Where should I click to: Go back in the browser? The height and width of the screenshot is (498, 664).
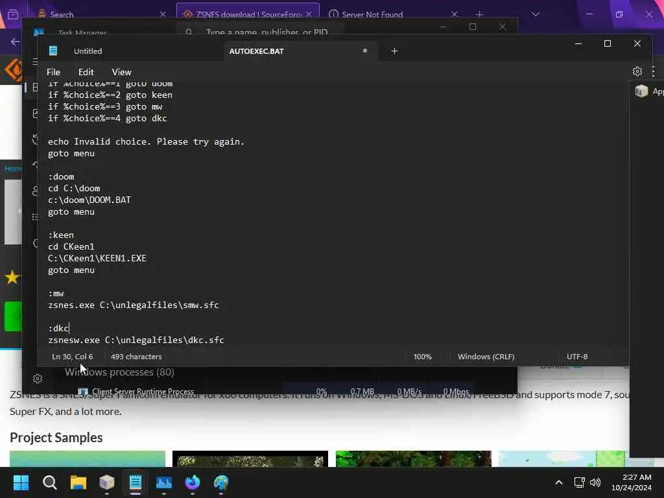click(16, 41)
